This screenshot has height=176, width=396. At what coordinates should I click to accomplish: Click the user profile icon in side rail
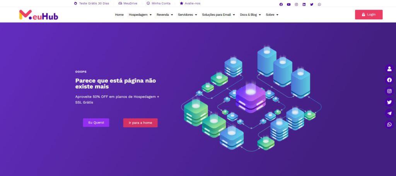coord(389,69)
